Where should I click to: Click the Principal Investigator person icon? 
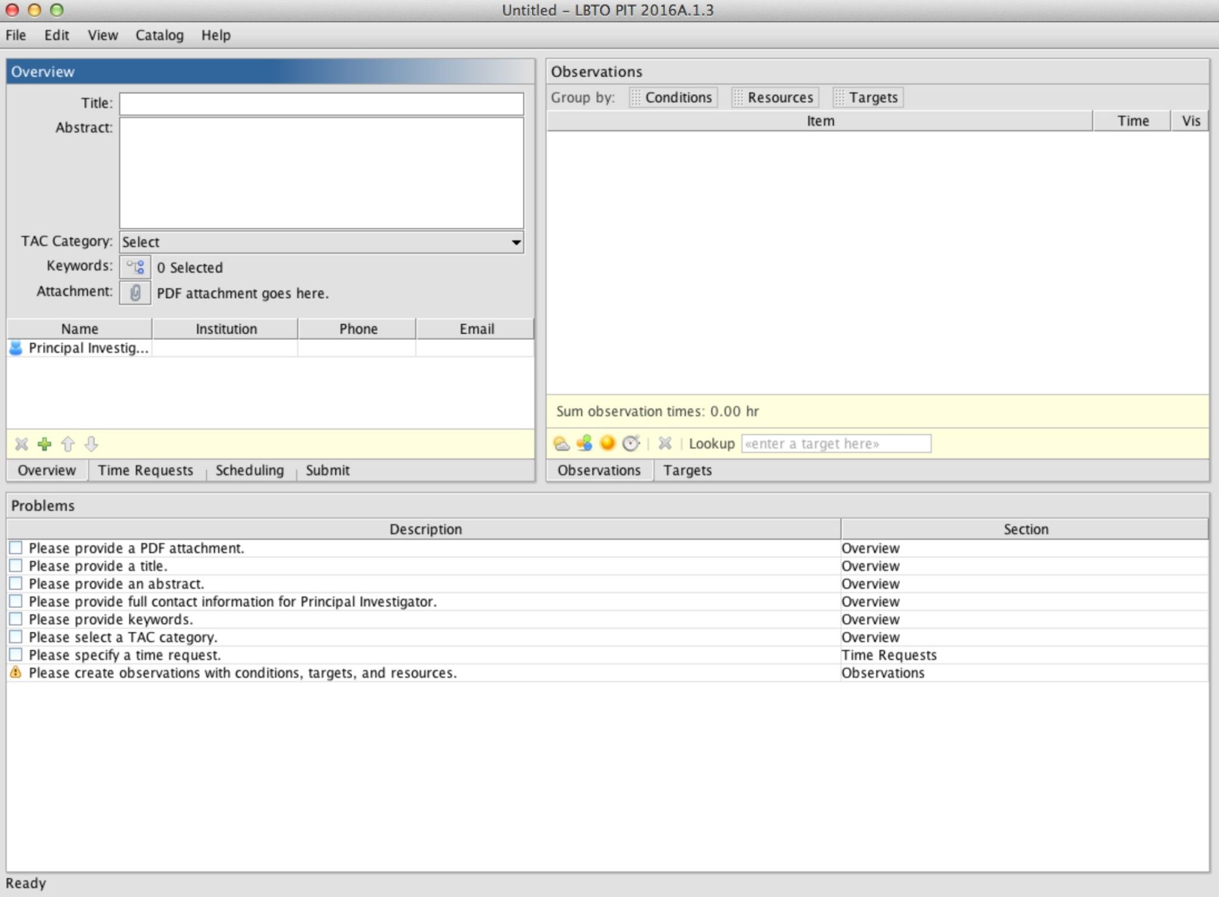pyautogui.click(x=16, y=348)
